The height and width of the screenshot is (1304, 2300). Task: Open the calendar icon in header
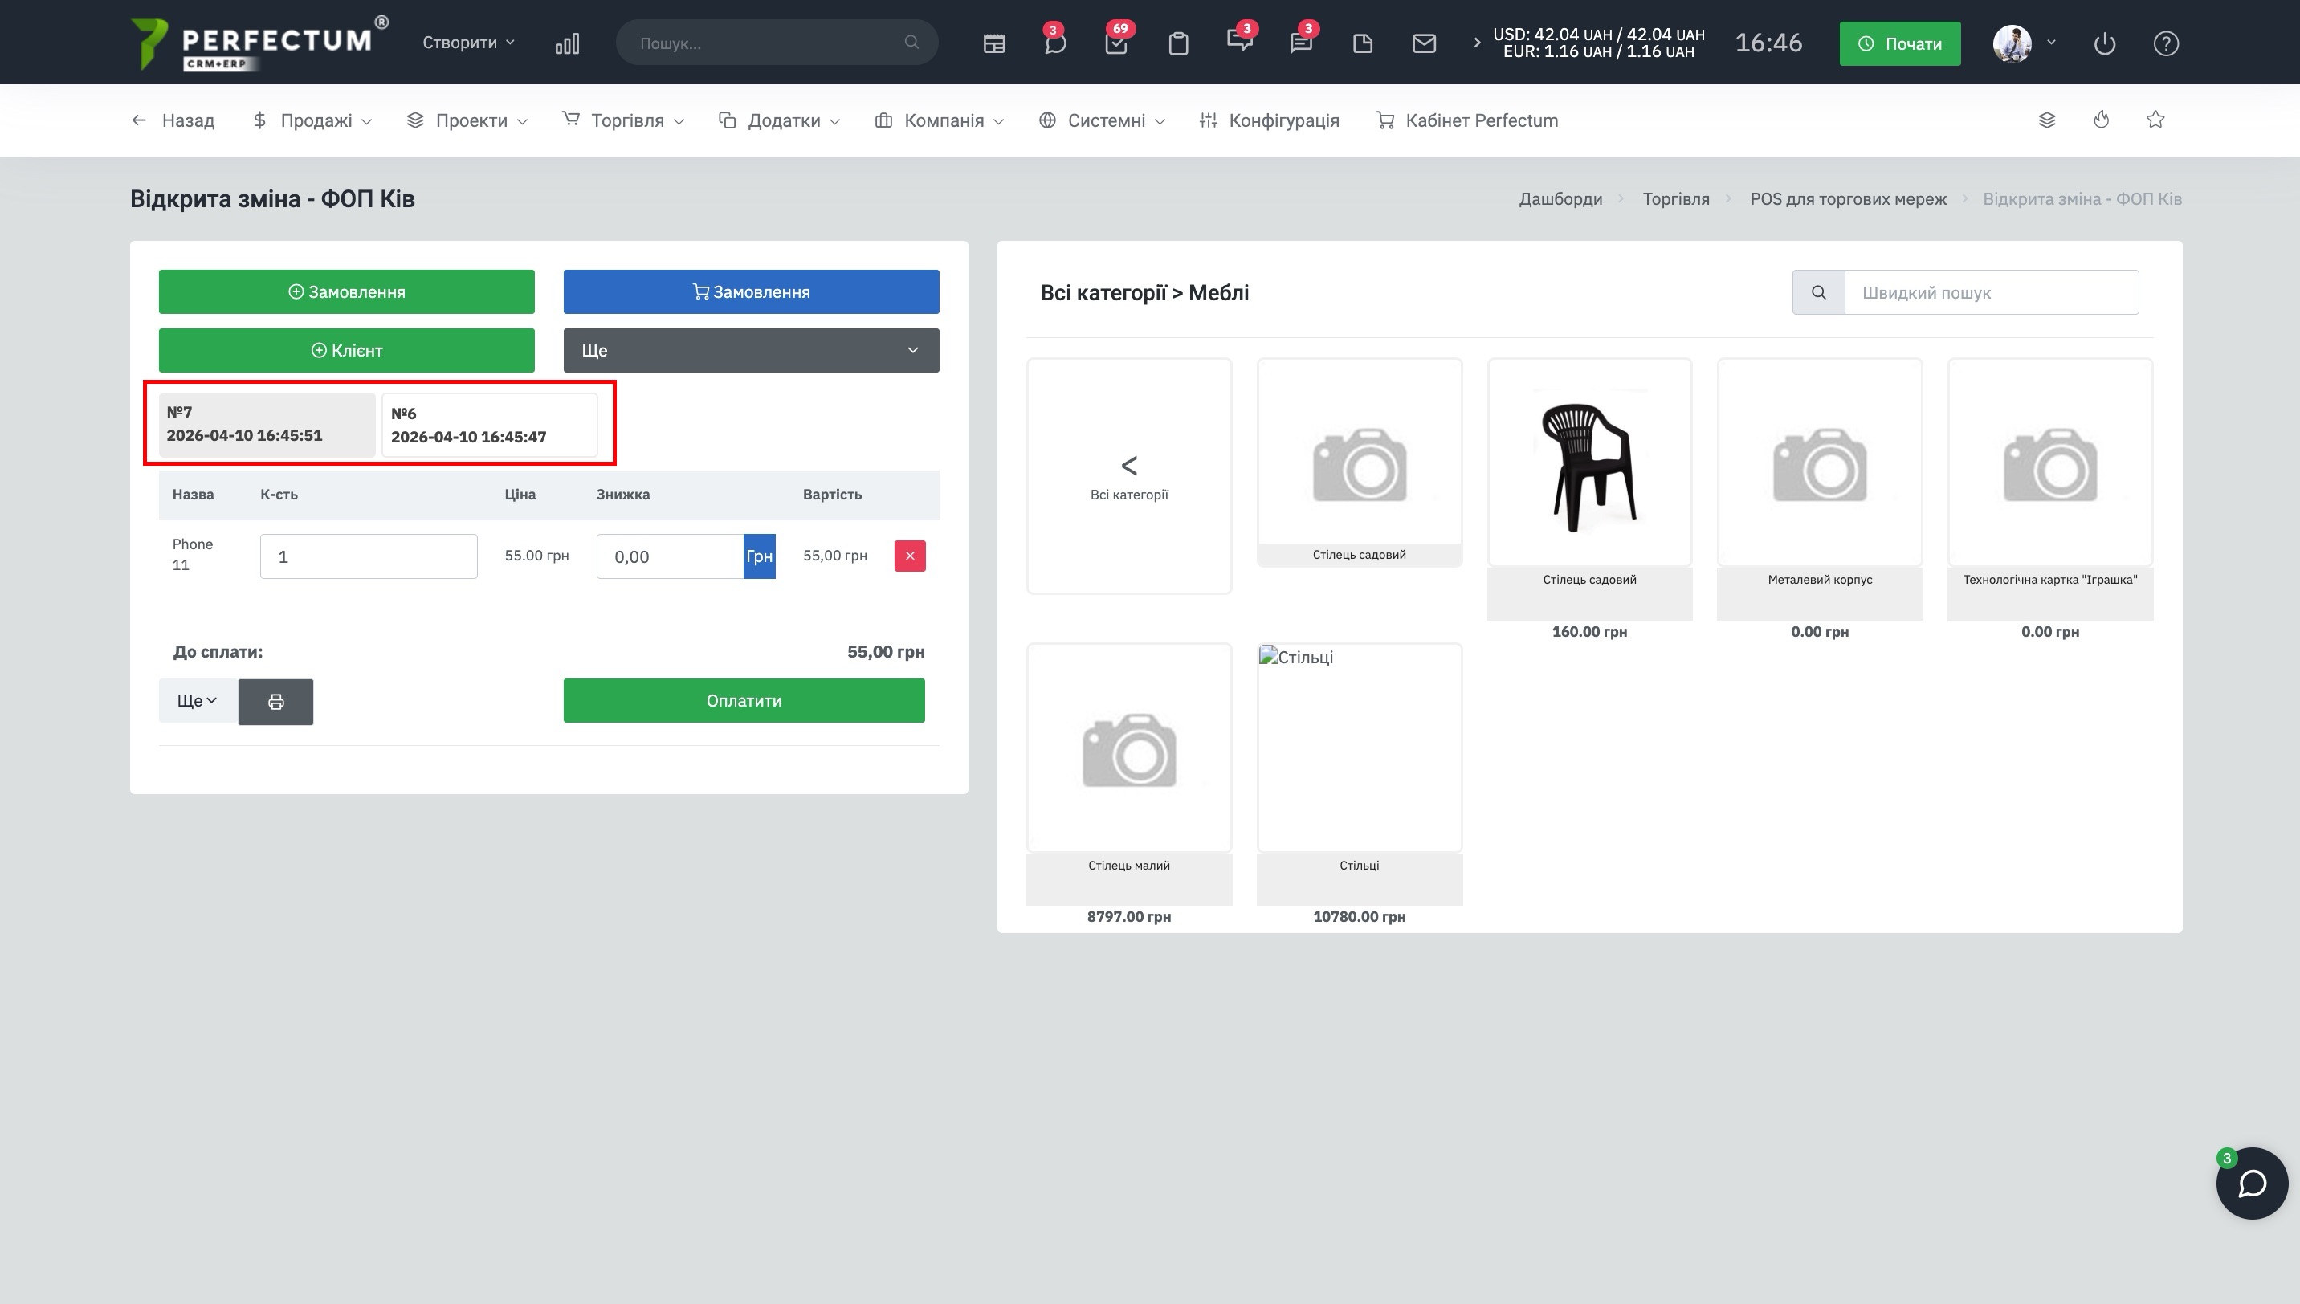(x=993, y=43)
